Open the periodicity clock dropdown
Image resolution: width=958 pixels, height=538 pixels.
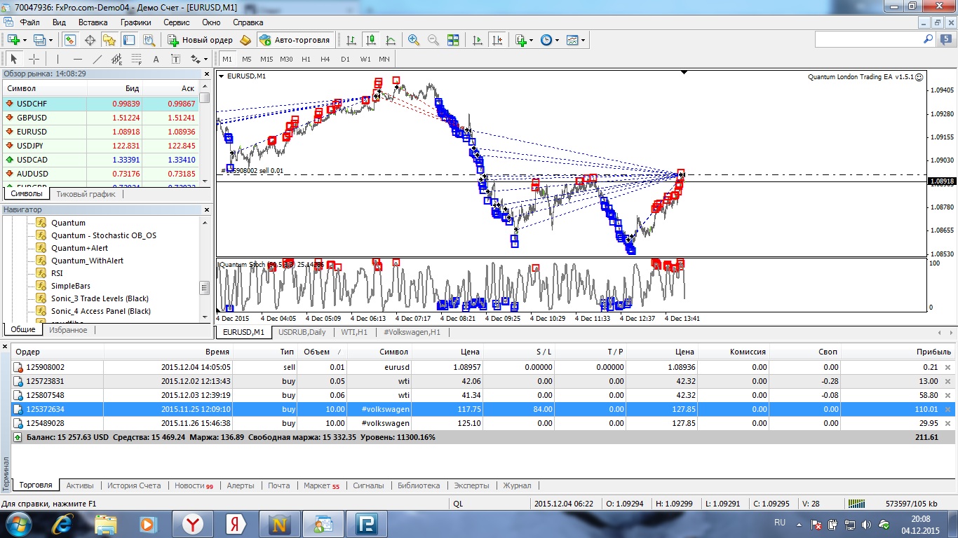[x=557, y=40]
